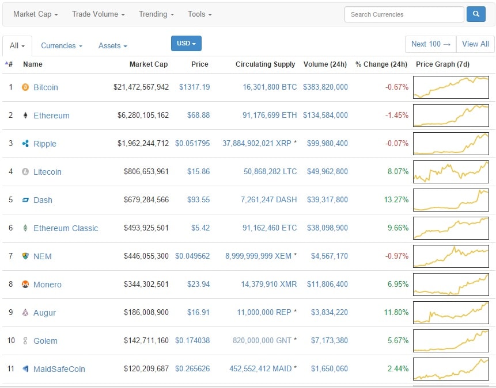Click the Dash logo icon
Image resolution: width=496 pixels, height=388 pixels.
point(25,200)
